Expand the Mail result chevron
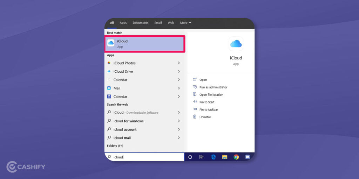 [179, 88]
